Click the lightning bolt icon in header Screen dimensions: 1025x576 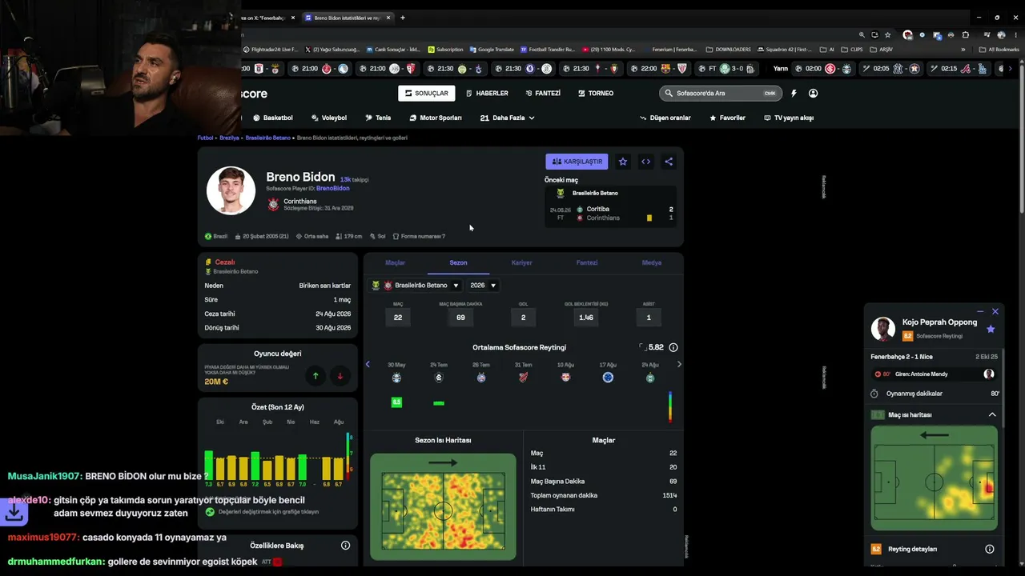pyautogui.click(x=794, y=94)
